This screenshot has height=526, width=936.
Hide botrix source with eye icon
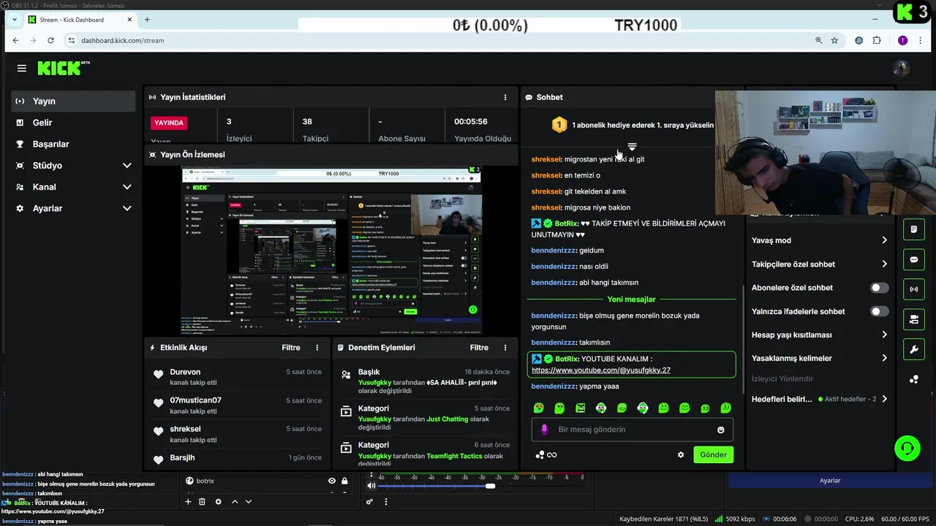(332, 481)
